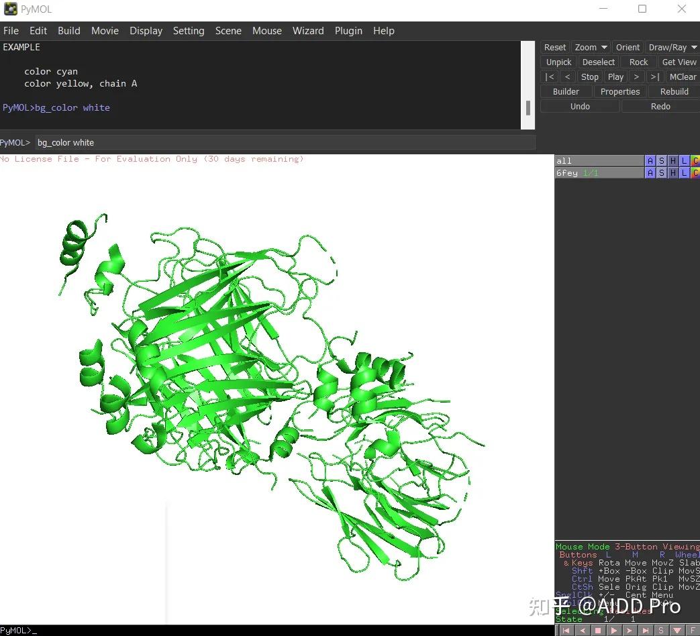This screenshot has height=636, width=700.
Task: Click the Unpick button
Action: point(559,62)
